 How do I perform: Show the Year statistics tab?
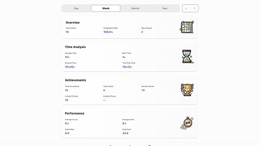(x=165, y=8)
